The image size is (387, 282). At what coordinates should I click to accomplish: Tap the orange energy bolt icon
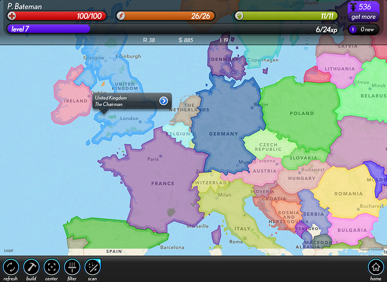pyautogui.click(x=121, y=16)
